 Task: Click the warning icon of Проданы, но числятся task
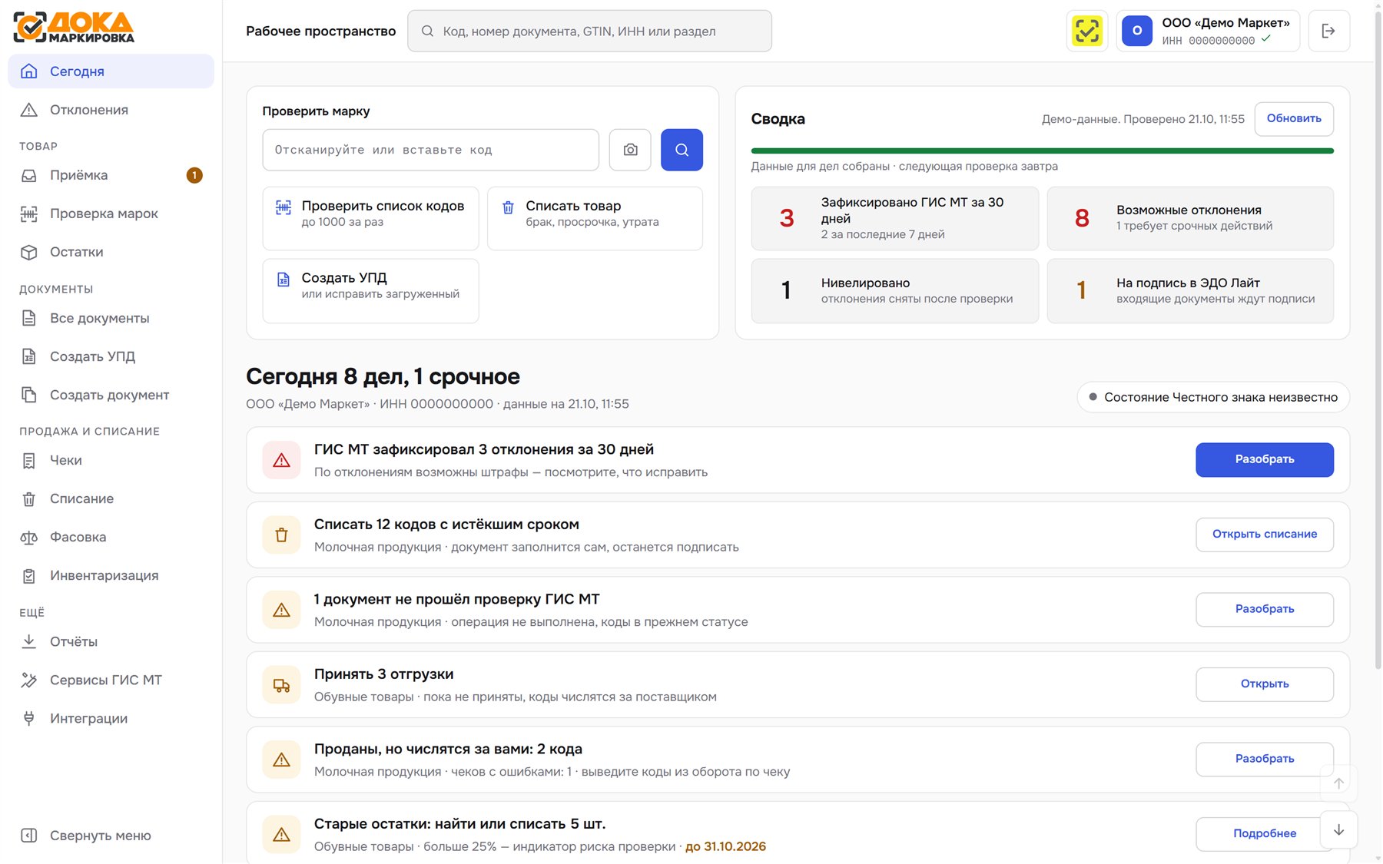click(281, 760)
